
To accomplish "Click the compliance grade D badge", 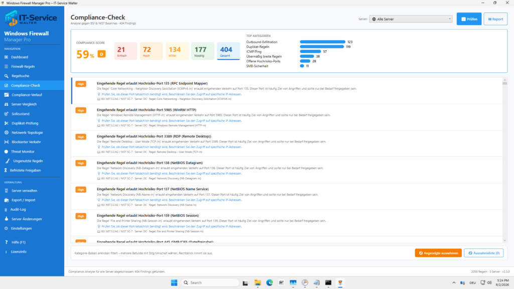I will click(x=101, y=54).
